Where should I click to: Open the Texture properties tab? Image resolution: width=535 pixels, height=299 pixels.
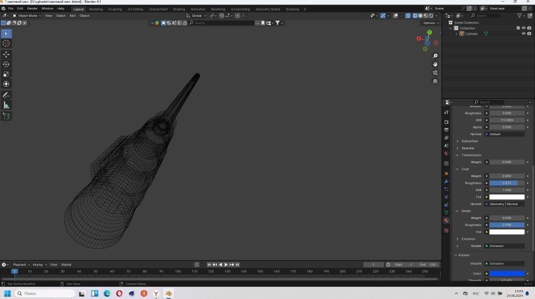pyautogui.click(x=446, y=231)
